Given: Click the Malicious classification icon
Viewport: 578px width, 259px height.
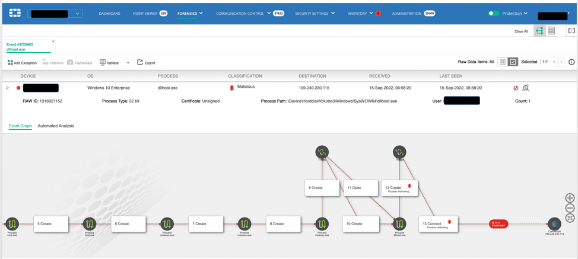Looking at the screenshot, I should tap(231, 88).
